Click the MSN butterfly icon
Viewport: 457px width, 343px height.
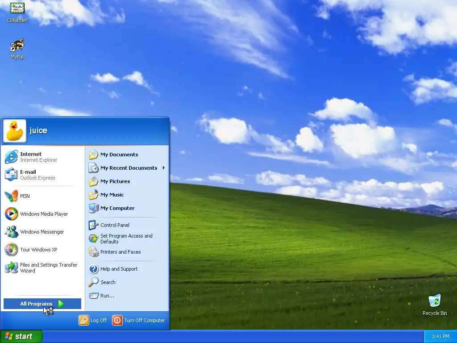coord(11,196)
